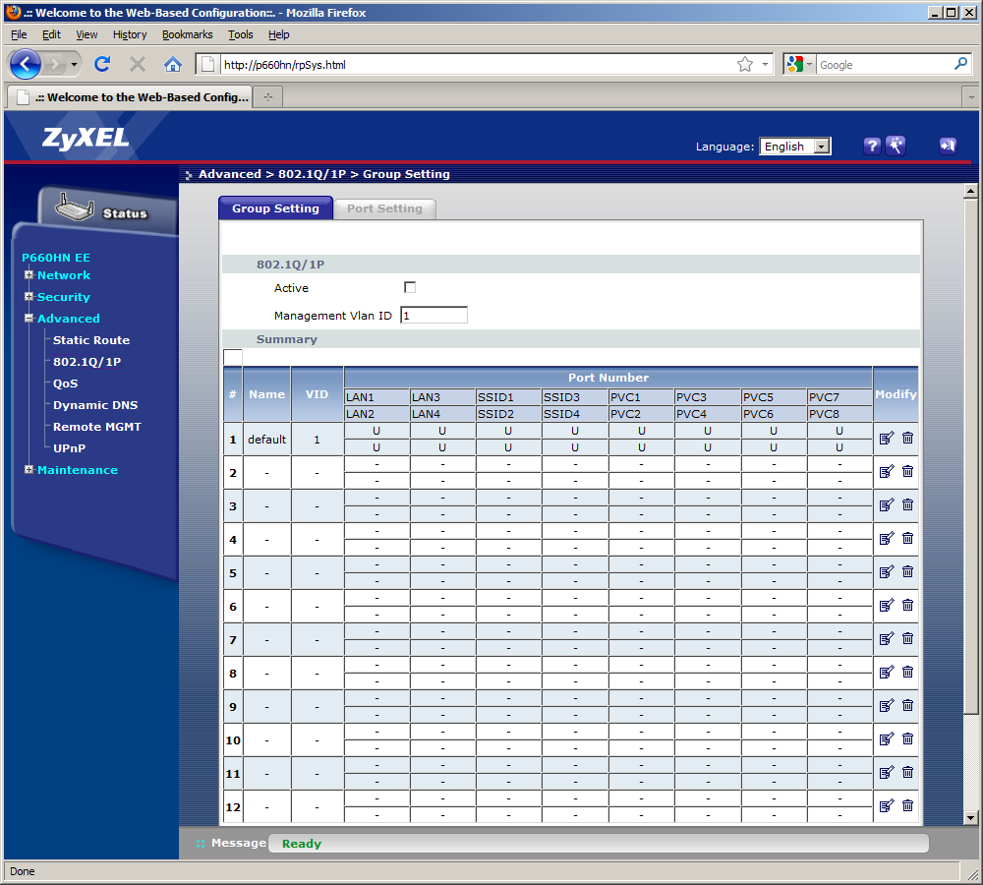Open the QoS settings page
This screenshot has width=983, height=885.
click(x=65, y=383)
